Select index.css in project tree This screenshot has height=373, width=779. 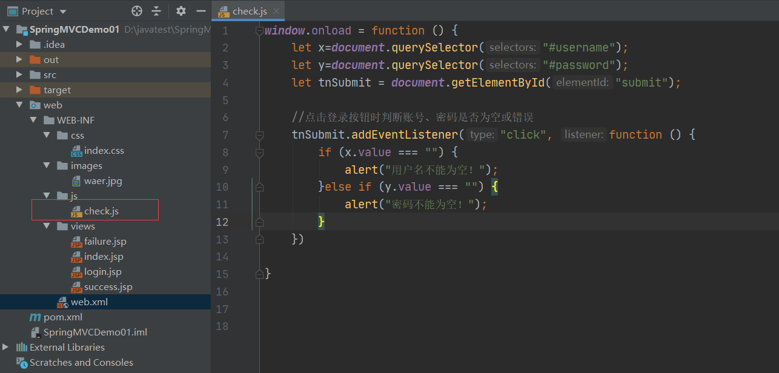pyautogui.click(x=104, y=150)
